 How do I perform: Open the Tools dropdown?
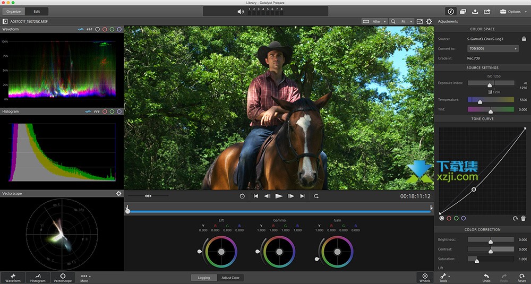tap(444, 278)
